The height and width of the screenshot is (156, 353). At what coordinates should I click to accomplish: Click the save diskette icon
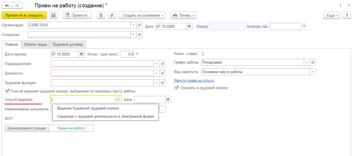(53, 15)
